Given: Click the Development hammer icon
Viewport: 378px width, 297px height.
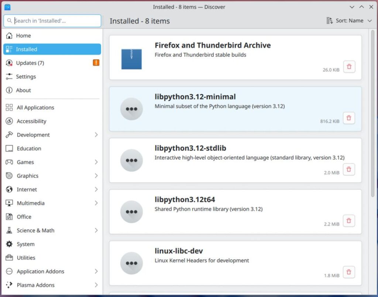Looking at the screenshot, I should [9, 135].
